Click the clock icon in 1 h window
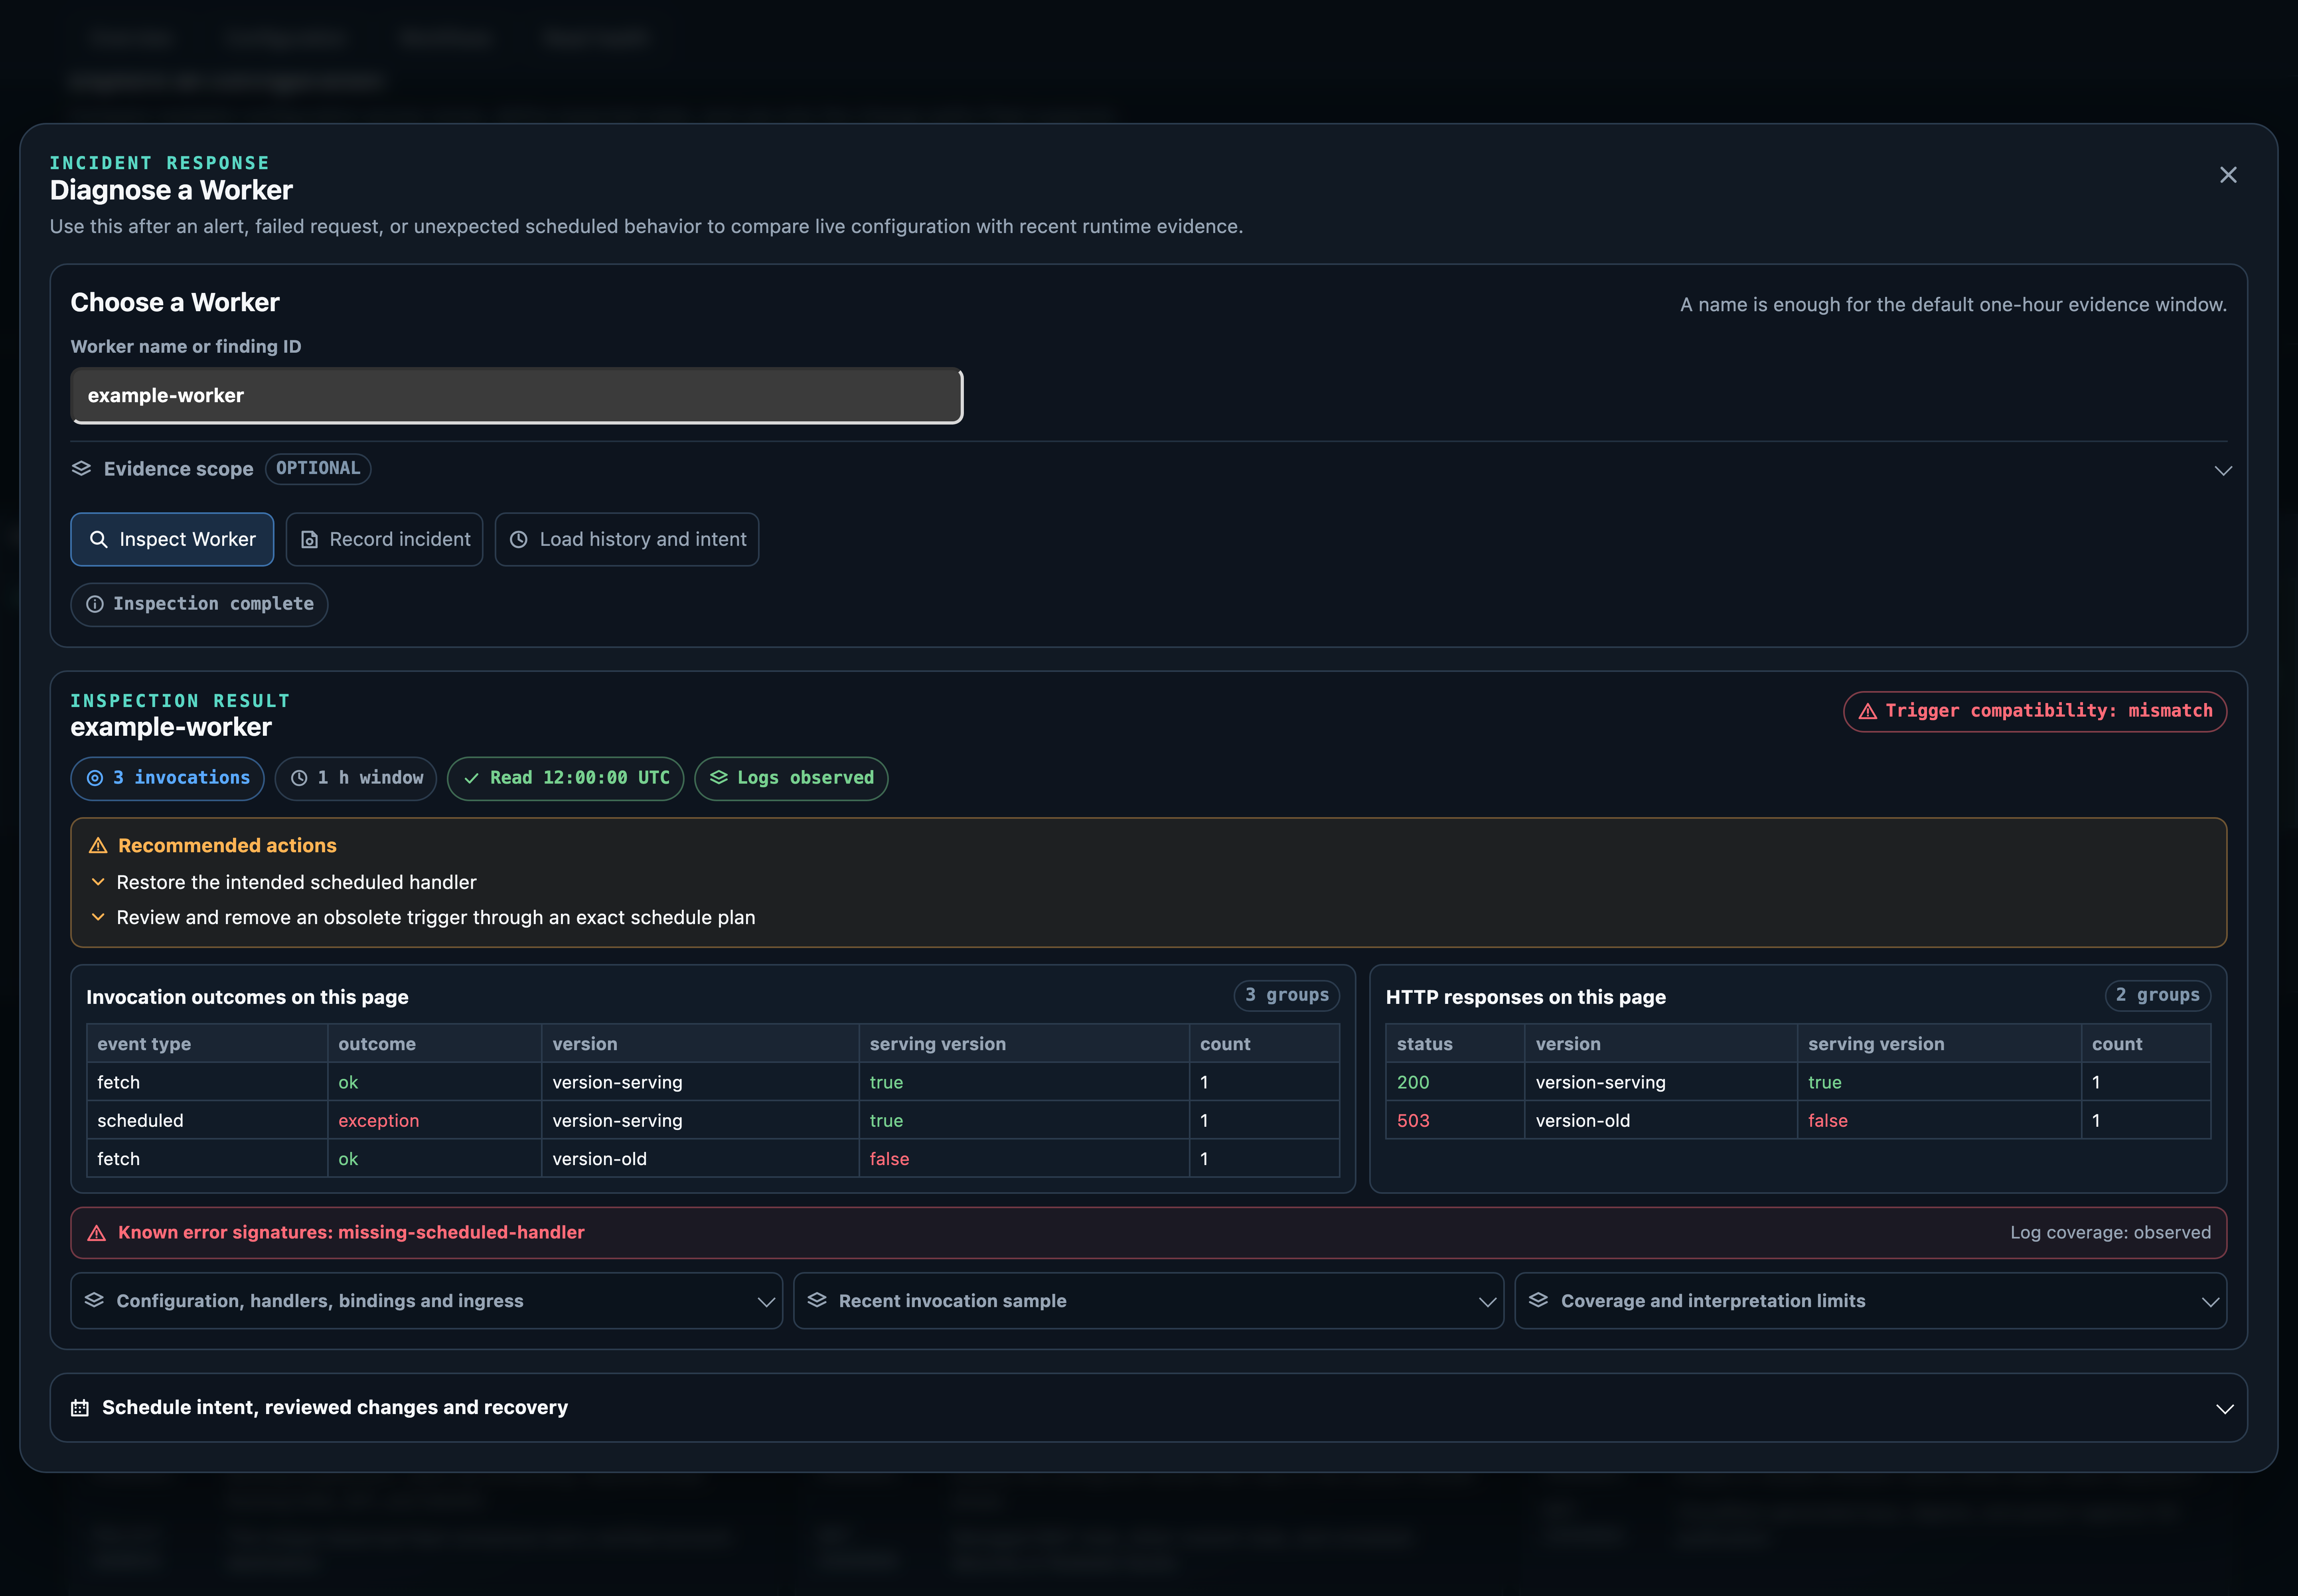This screenshot has width=2298, height=1596. (x=299, y=778)
